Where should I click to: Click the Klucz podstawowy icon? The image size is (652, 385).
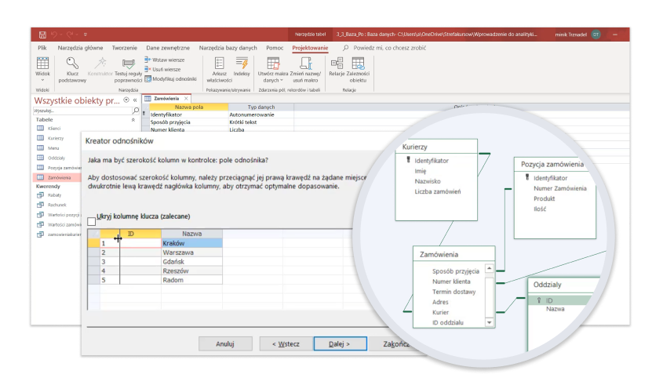click(72, 68)
